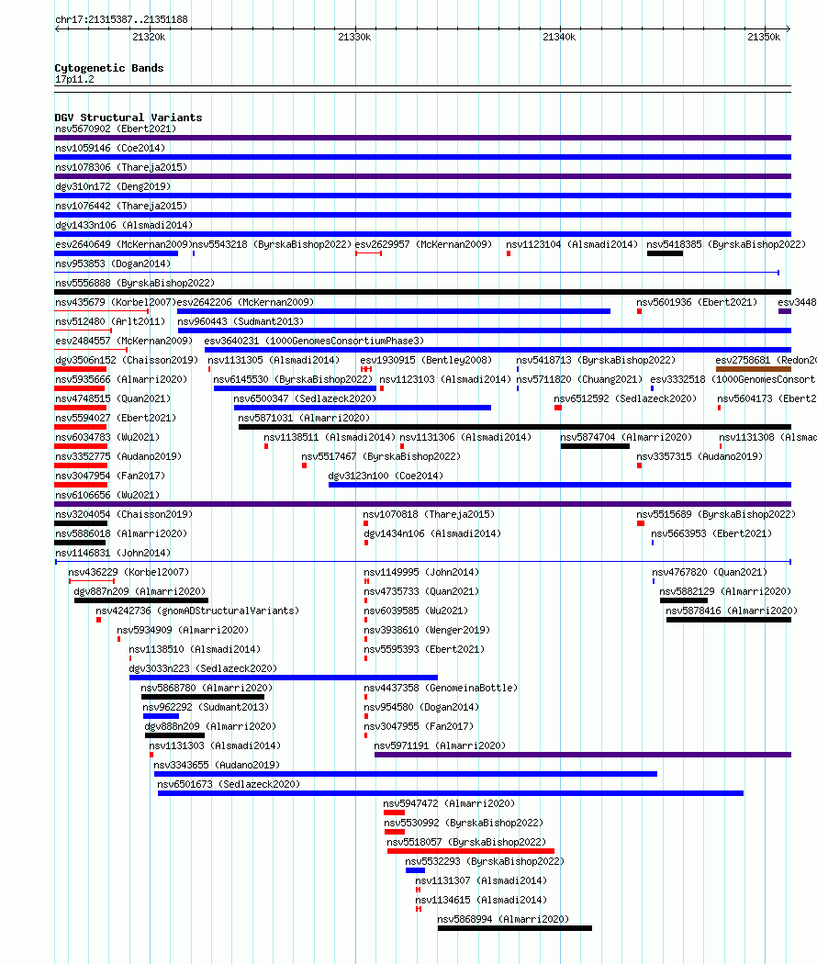Image resolution: width=817 pixels, height=964 pixels.
Task: Open nsv1146831 (John2014) label
Action: tap(113, 553)
